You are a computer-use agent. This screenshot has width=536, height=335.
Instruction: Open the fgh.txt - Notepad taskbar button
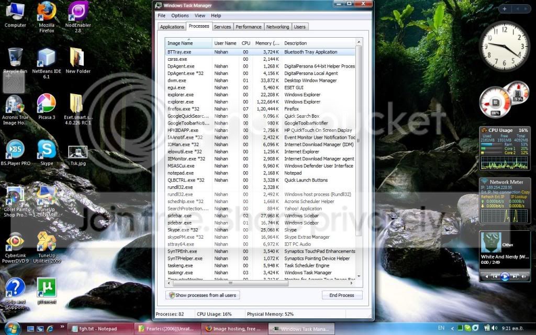click(100, 329)
